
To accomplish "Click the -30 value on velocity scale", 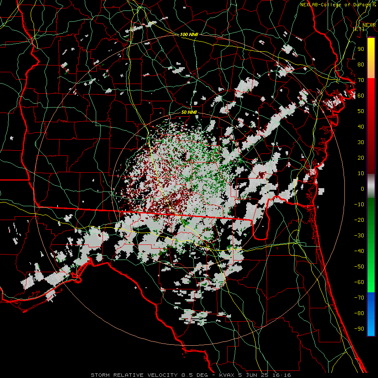I will tap(359, 236).
